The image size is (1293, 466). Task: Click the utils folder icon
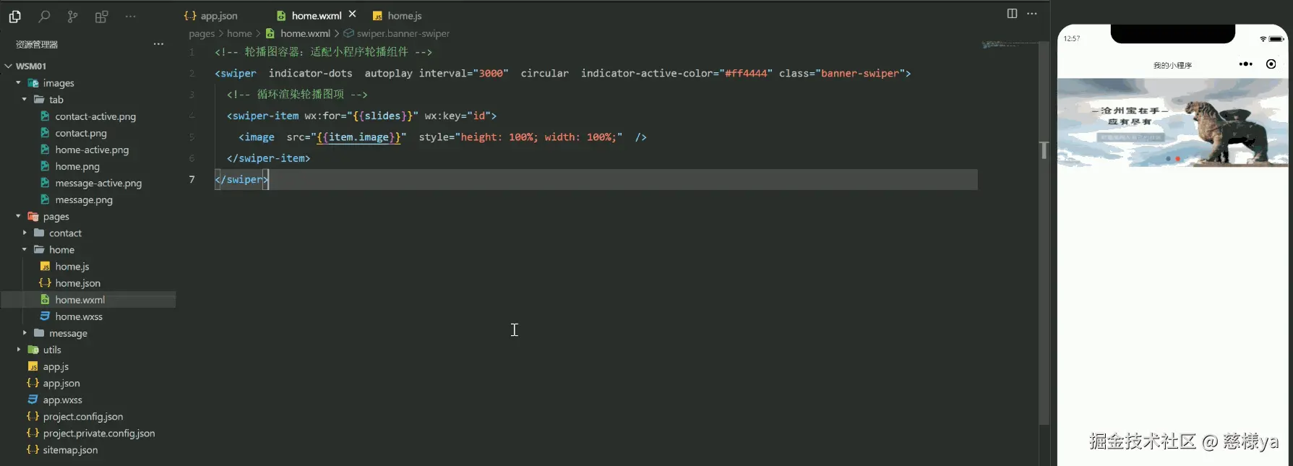[x=33, y=350]
